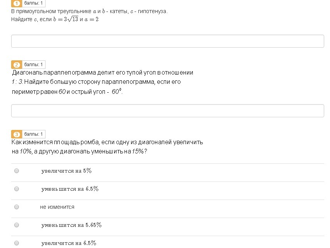The image size is (330, 248).
Task: Select the radio button 'увеличится на 5%'
Action: [17, 171]
